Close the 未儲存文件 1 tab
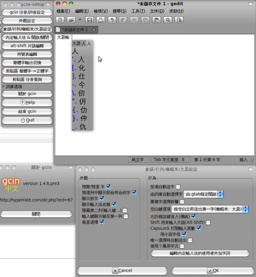The height and width of the screenshot is (277, 256). [x=93, y=30]
